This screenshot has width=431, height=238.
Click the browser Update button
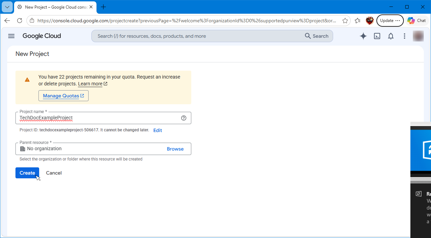click(390, 21)
